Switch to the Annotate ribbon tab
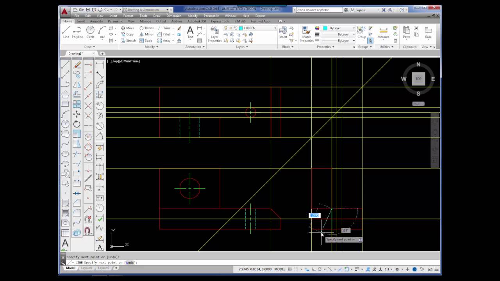500x281 pixels. click(x=96, y=21)
